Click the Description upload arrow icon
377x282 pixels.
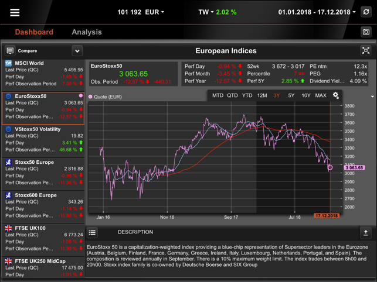pos(365,232)
